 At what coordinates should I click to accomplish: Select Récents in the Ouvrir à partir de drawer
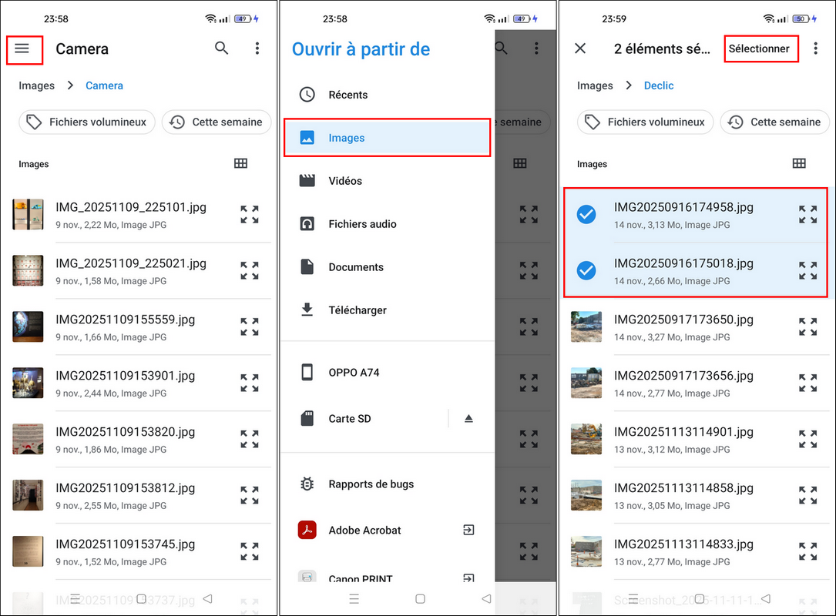(347, 95)
